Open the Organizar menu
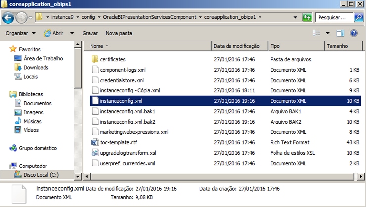This screenshot has height=207, width=366. (21, 33)
